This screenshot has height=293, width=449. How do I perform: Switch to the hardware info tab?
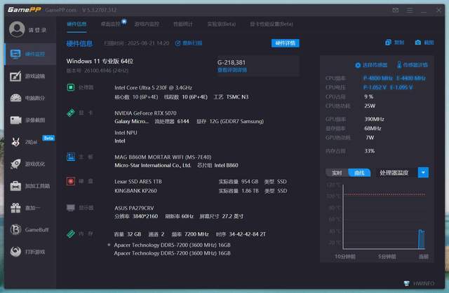(76, 24)
